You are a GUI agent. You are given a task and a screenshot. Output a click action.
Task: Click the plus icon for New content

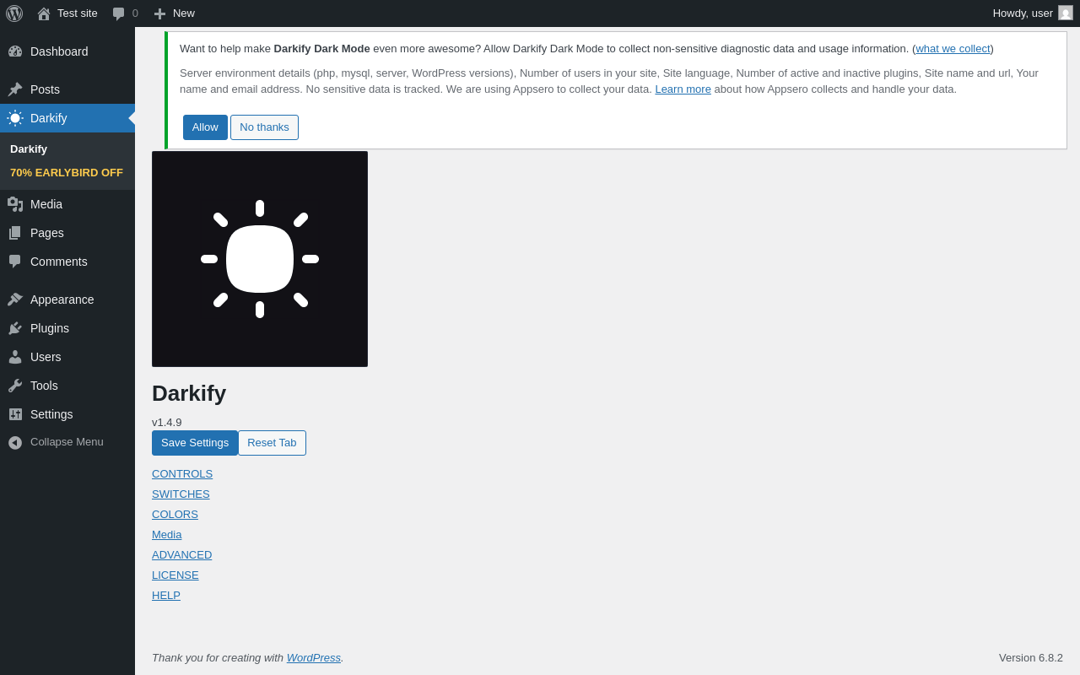159,13
